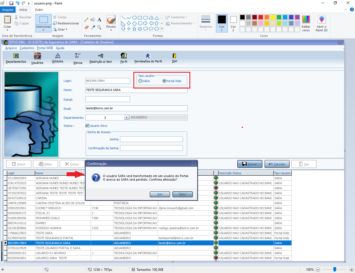
Task: Open the Colar dropdown arrow
Action: tap(7, 30)
